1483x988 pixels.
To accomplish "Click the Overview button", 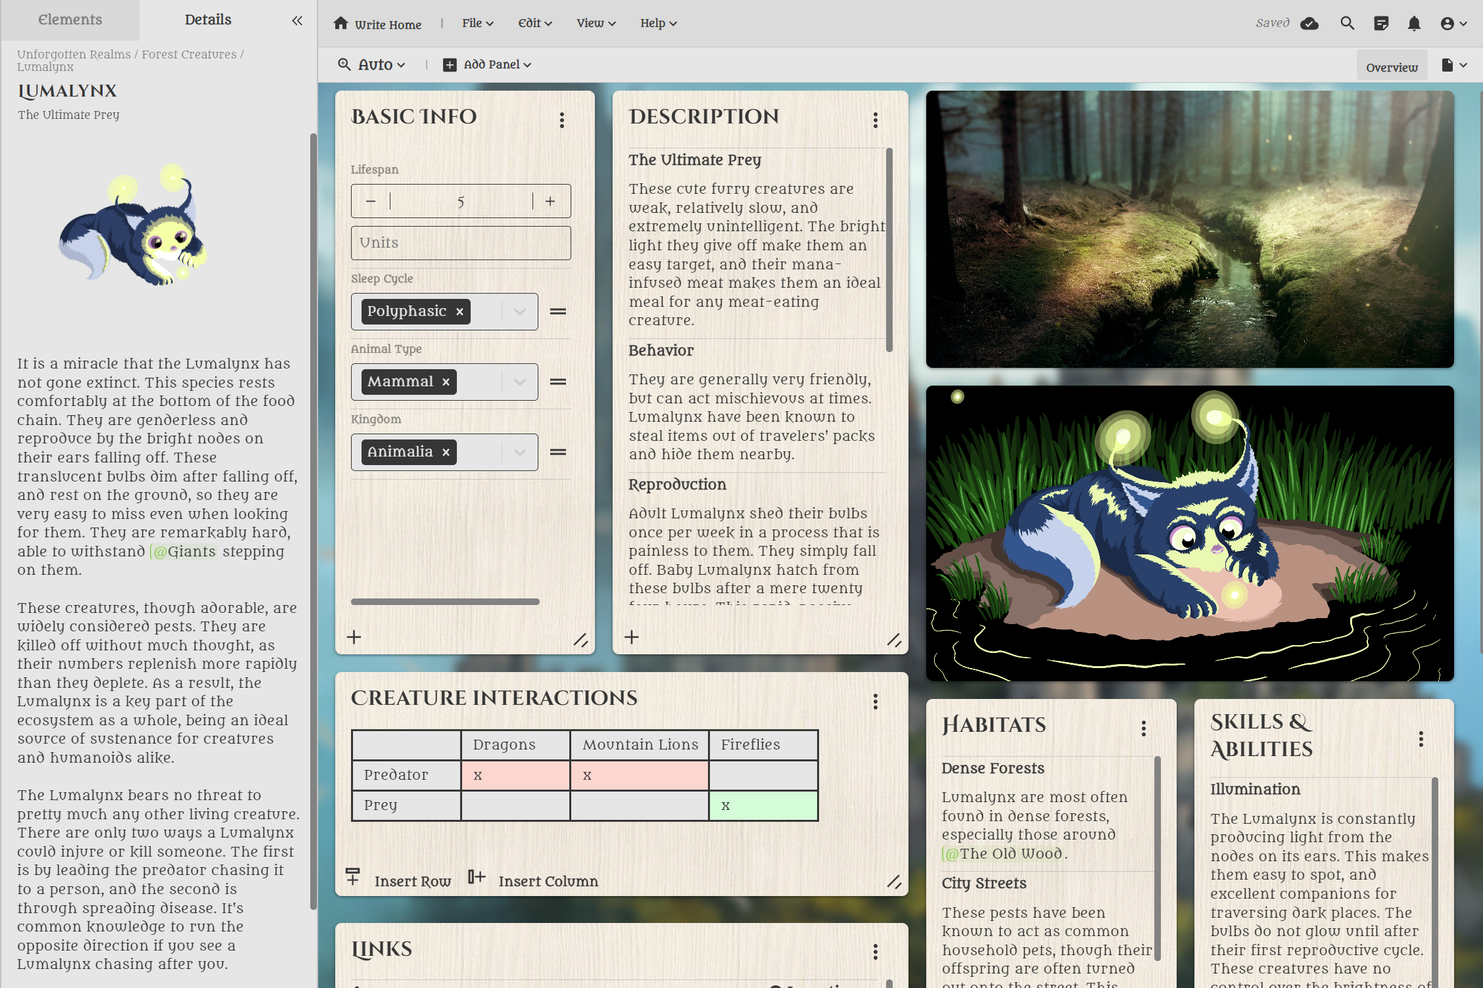I will click(1391, 67).
